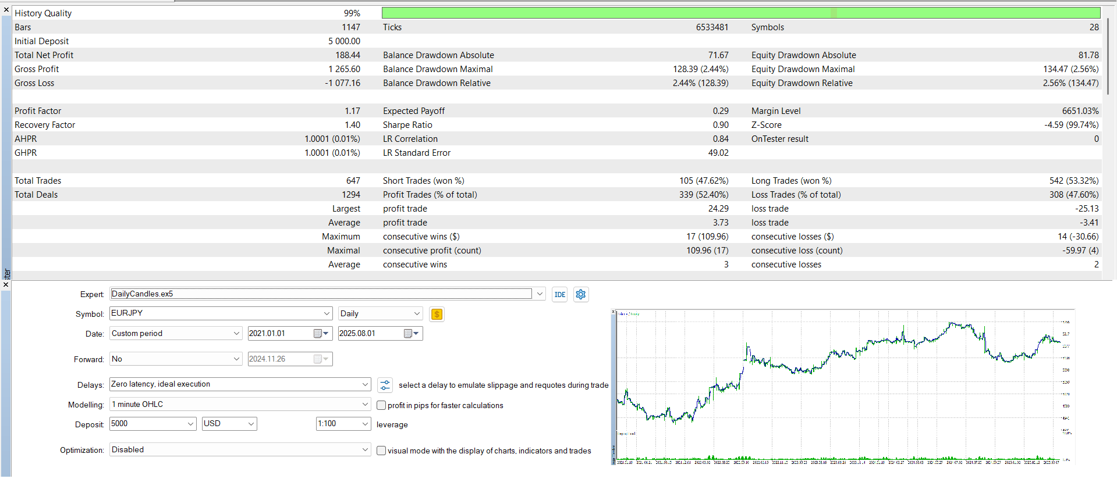
Task: Open the leverage dropdown showing 1:100
Action: 343,424
